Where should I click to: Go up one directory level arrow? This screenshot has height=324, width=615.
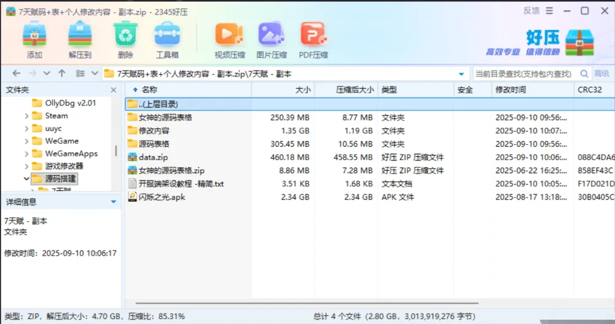(x=61, y=73)
